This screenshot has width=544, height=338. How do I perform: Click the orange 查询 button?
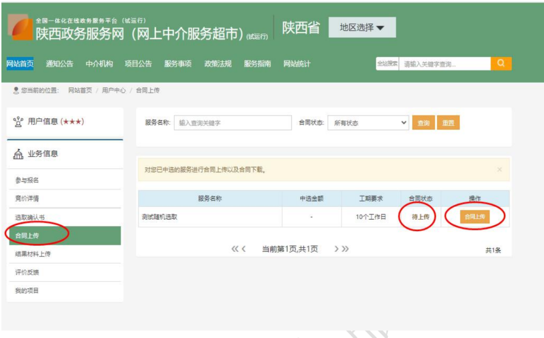click(423, 123)
